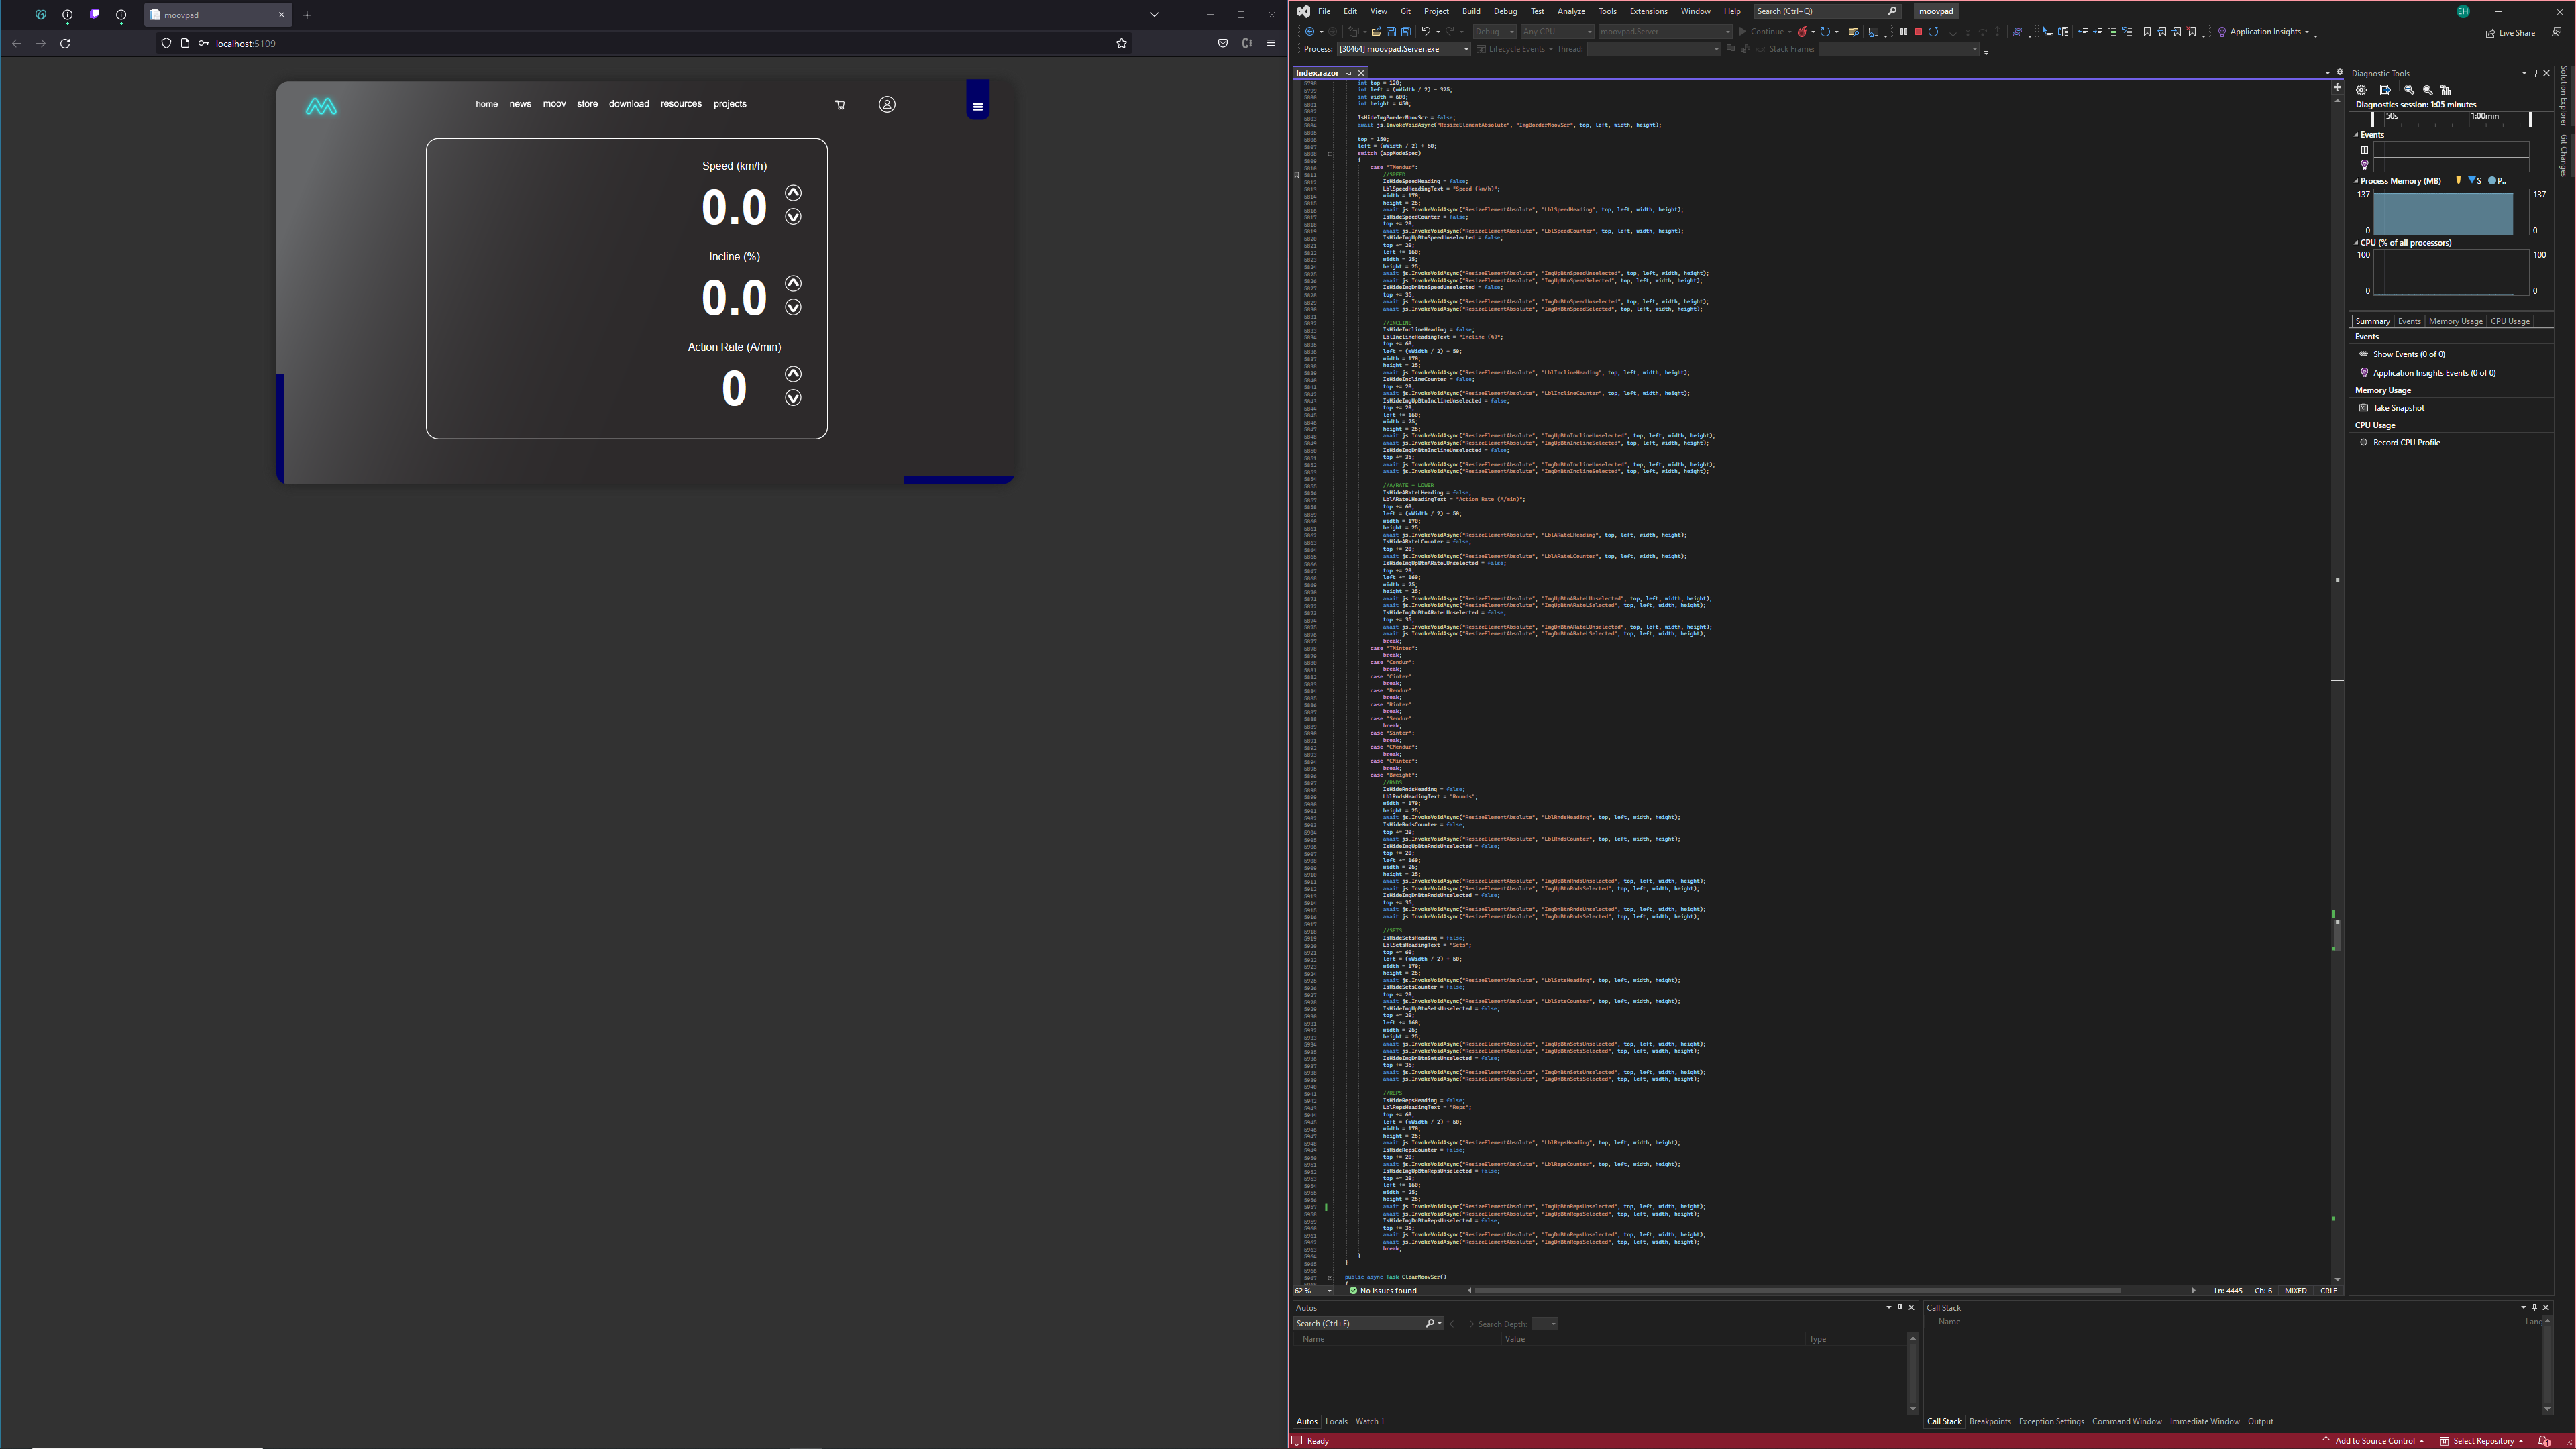Bookmark this page with the star icon
Image resolution: width=2576 pixels, height=1449 pixels.
(1121, 43)
